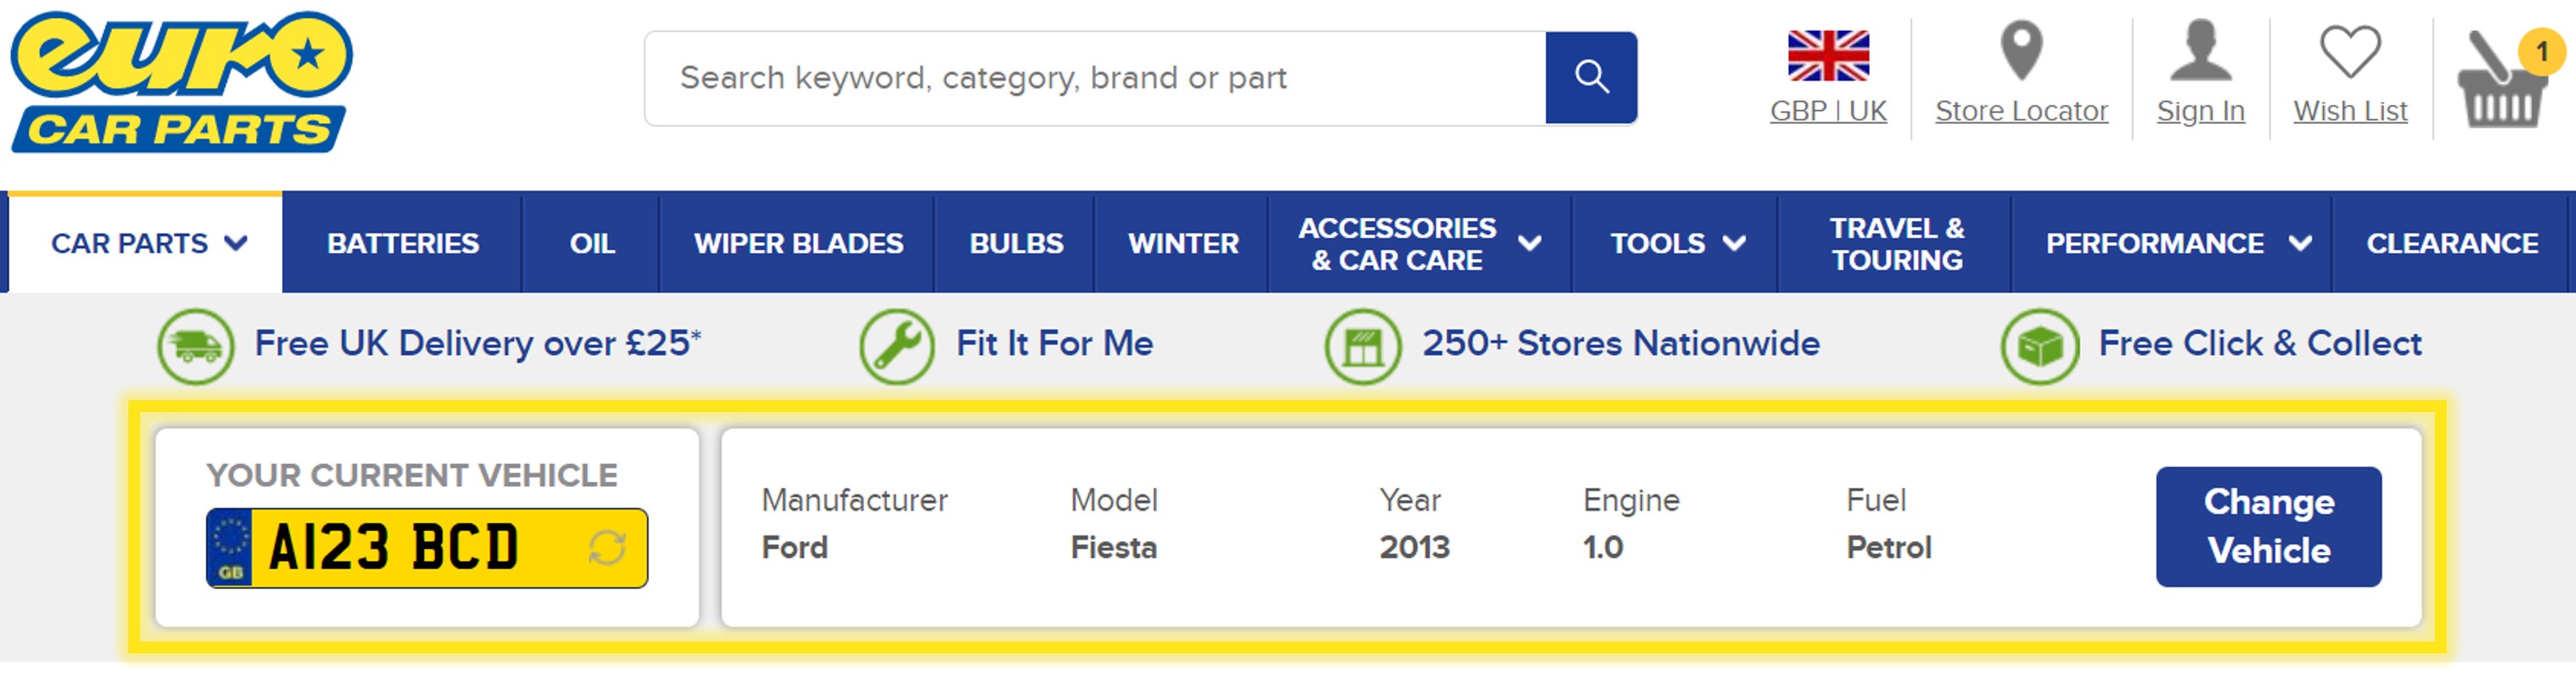Click the UK flag currency icon
This screenshot has width=2576, height=673.
tap(1828, 55)
